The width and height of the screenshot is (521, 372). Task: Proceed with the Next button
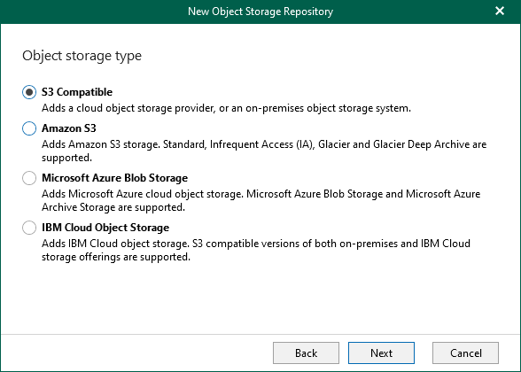[x=381, y=353]
